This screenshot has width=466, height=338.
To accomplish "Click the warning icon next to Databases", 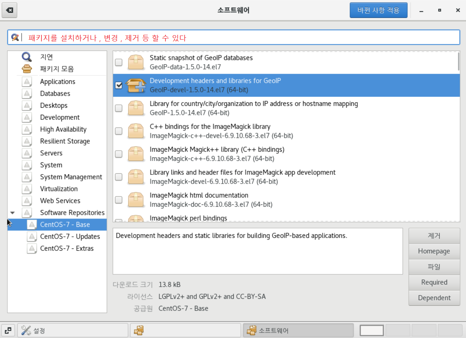I will point(27,93).
